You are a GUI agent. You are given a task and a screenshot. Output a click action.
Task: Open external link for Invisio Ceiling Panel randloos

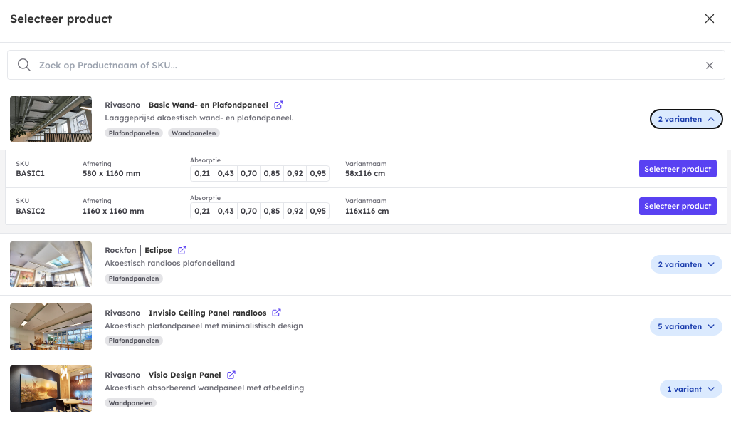[277, 313]
